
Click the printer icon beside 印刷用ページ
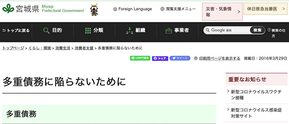196,58
